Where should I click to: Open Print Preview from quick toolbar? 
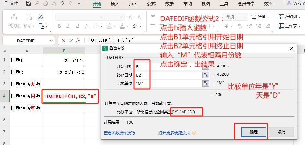[x=54, y=3]
